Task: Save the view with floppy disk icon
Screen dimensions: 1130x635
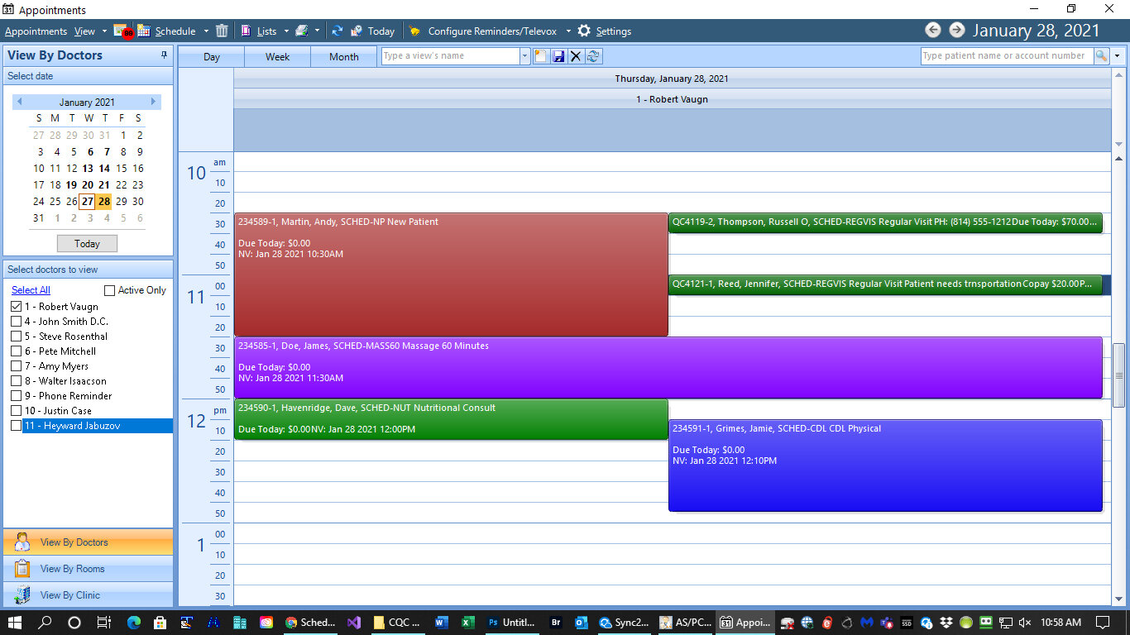Action: 558,56
